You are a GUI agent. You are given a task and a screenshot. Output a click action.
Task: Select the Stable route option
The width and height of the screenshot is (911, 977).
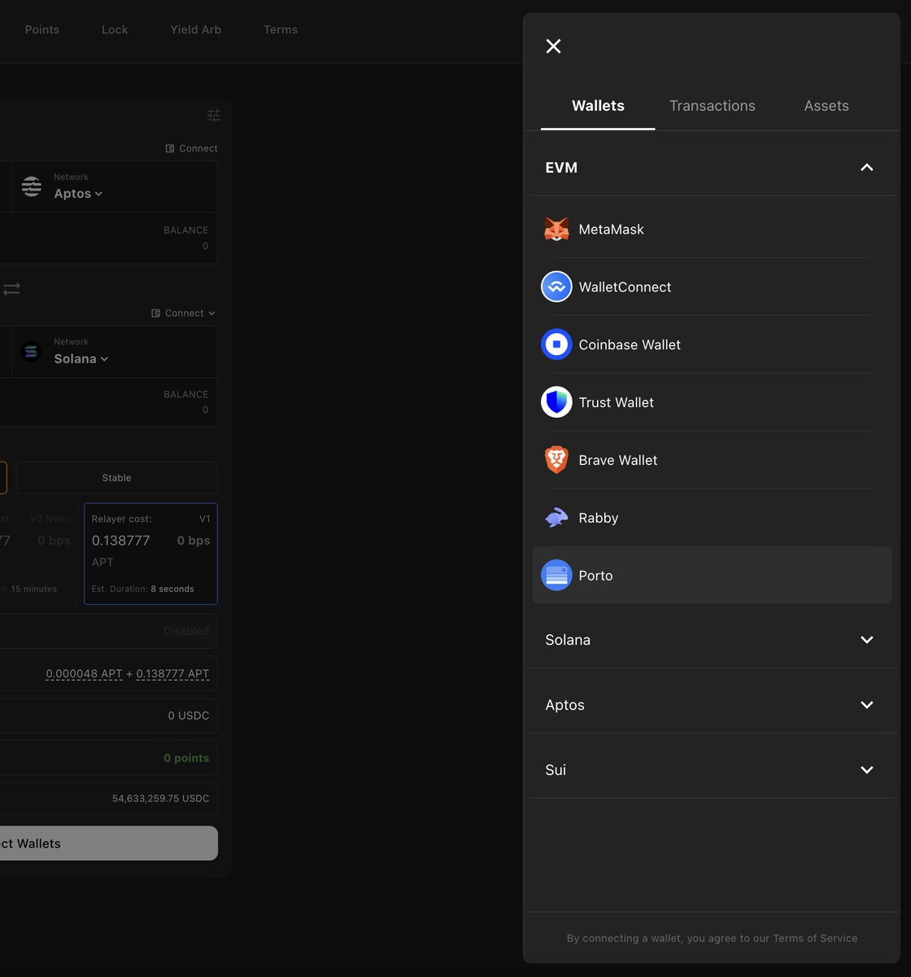click(x=116, y=478)
